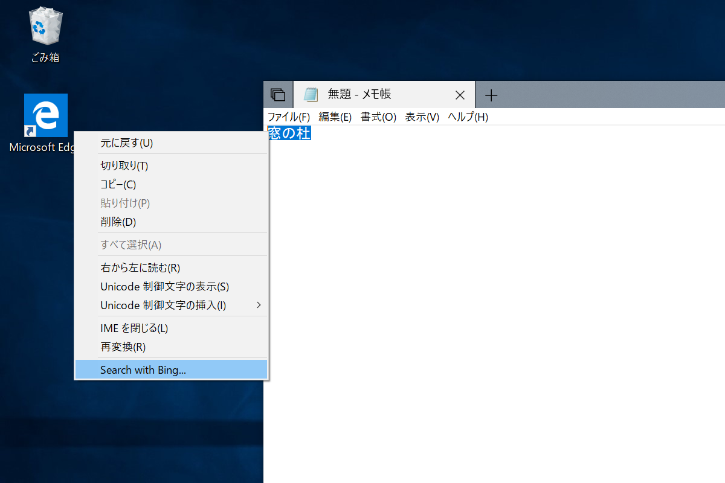
Task: Add a new tab with the plus icon
Action: point(491,95)
